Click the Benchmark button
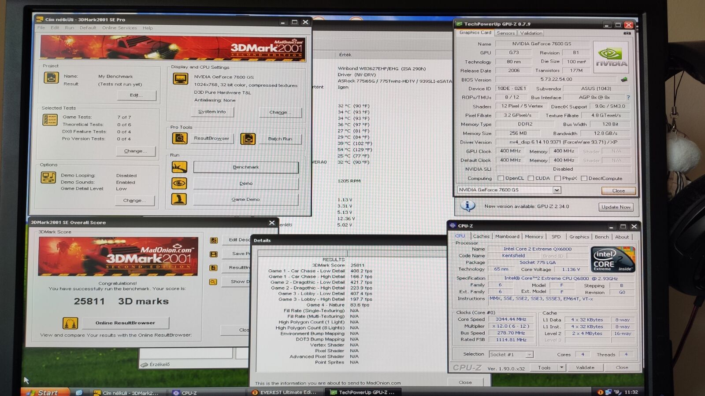 coord(246,167)
